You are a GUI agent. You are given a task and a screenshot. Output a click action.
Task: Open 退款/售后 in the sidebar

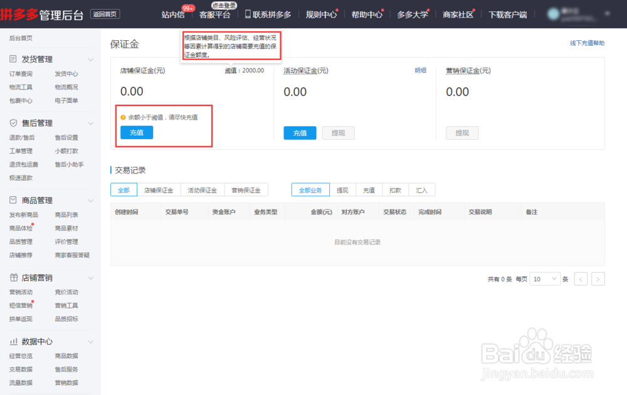22,137
